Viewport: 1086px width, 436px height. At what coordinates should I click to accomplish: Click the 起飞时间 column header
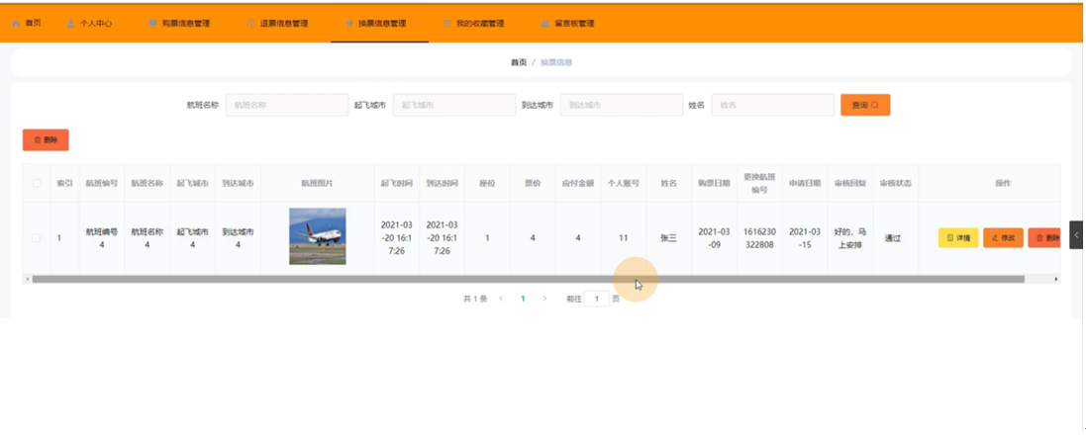click(x=397, y=184)
